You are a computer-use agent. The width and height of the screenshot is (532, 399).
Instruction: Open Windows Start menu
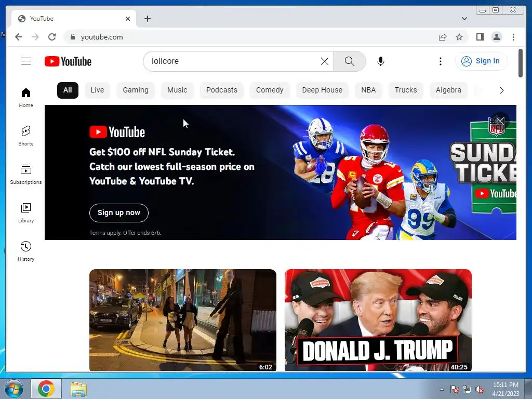coord(14,389)
